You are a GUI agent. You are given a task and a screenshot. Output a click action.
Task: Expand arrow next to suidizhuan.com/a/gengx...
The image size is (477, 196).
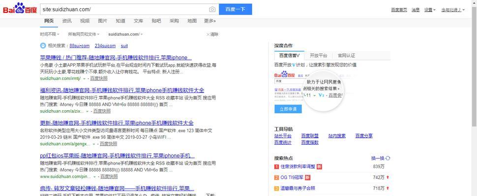coord(94,144)
